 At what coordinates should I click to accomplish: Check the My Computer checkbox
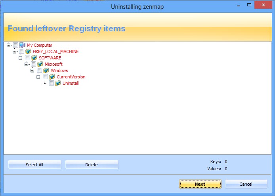coord(15,45)
